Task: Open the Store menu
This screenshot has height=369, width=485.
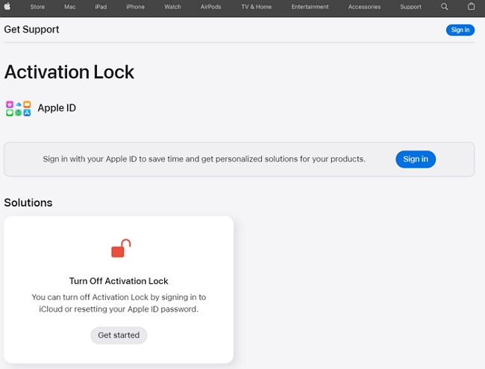Action: coord(37,7)
